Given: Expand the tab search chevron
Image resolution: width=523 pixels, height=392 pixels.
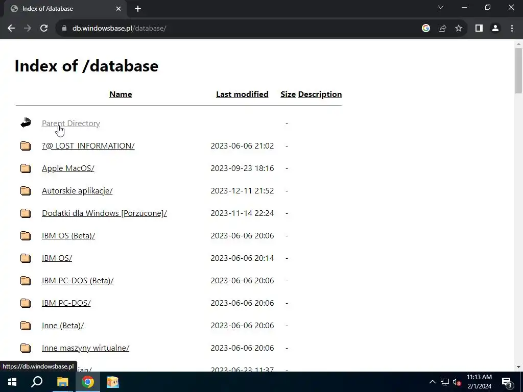Looking at the screenshot, I should [x=441, y=7].
